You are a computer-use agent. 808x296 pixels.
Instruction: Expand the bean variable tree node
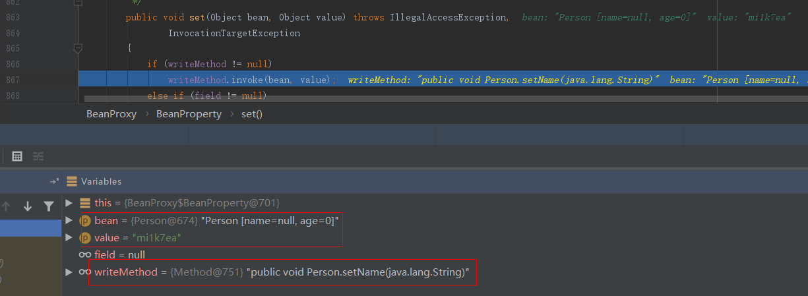[x=69, y=220]
